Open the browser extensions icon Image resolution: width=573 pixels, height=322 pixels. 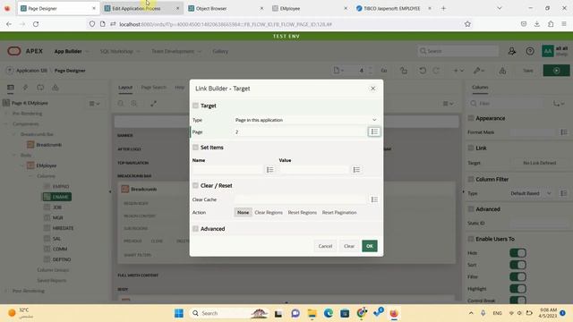click(551, 24)
